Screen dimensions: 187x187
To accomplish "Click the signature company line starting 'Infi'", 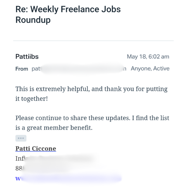I will pos(53,159).
